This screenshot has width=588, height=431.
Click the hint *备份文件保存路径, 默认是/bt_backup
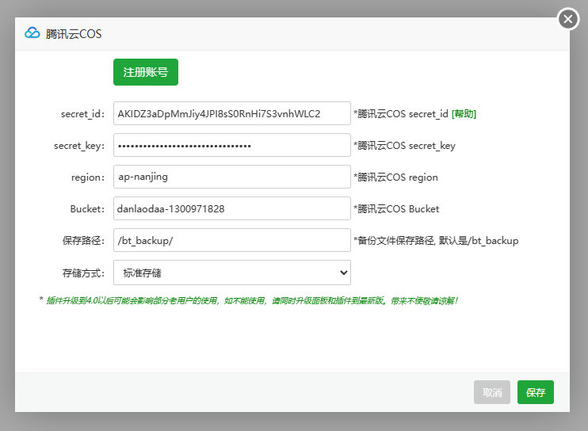click(436, 241)
